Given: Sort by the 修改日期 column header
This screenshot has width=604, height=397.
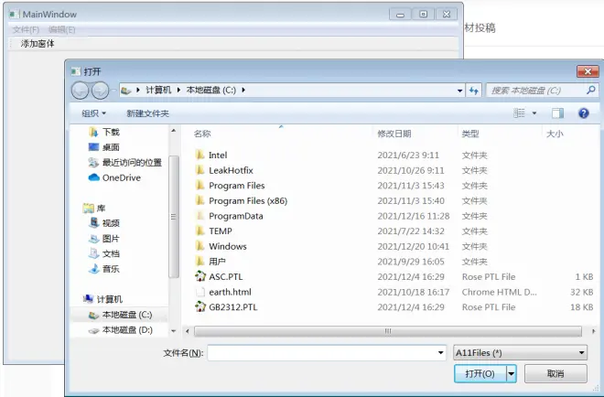Looking at the screenshot, I should pos(394,134).
